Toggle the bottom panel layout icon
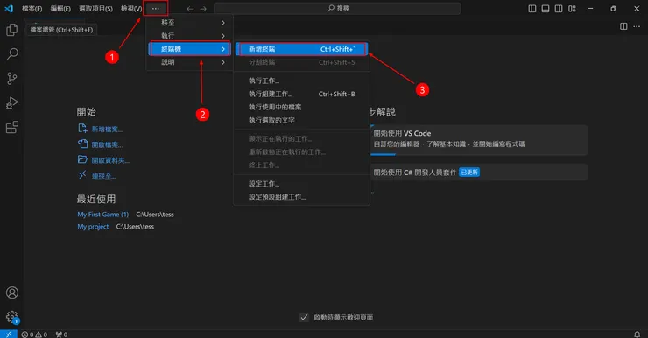The width and height of the screenshot is (648, 338). [546, 9]
